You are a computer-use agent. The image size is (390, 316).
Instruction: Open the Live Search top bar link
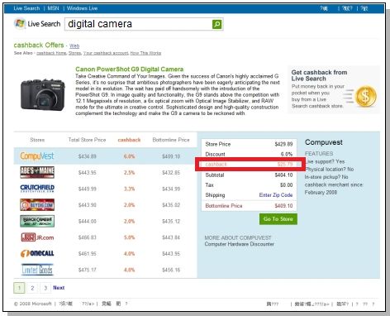[x=26, y=8]
